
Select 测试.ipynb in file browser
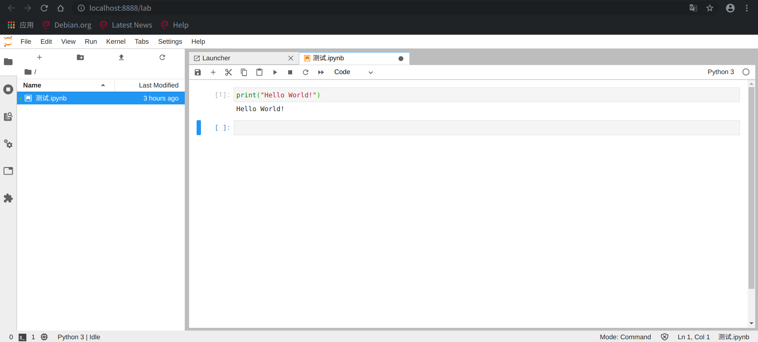tap(101, 98)
